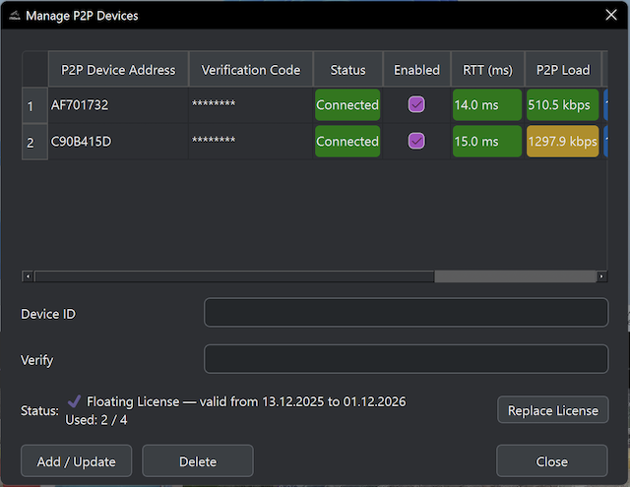The height and width of the screenshot is (487, 630).
Task: Click the RTT (ms) column header
Action: tap(487, 70)
